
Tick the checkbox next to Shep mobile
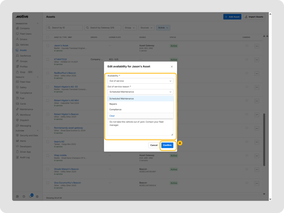(48, 155)
